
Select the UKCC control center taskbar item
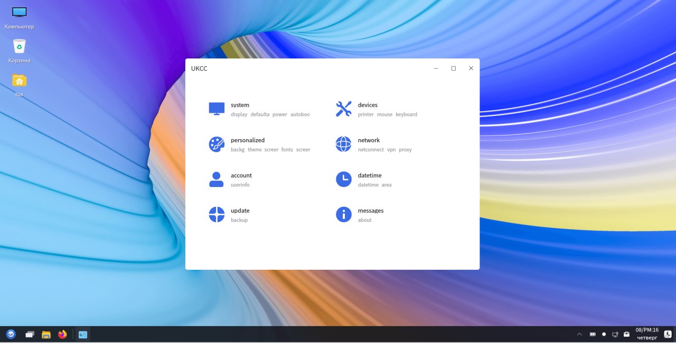83,334
